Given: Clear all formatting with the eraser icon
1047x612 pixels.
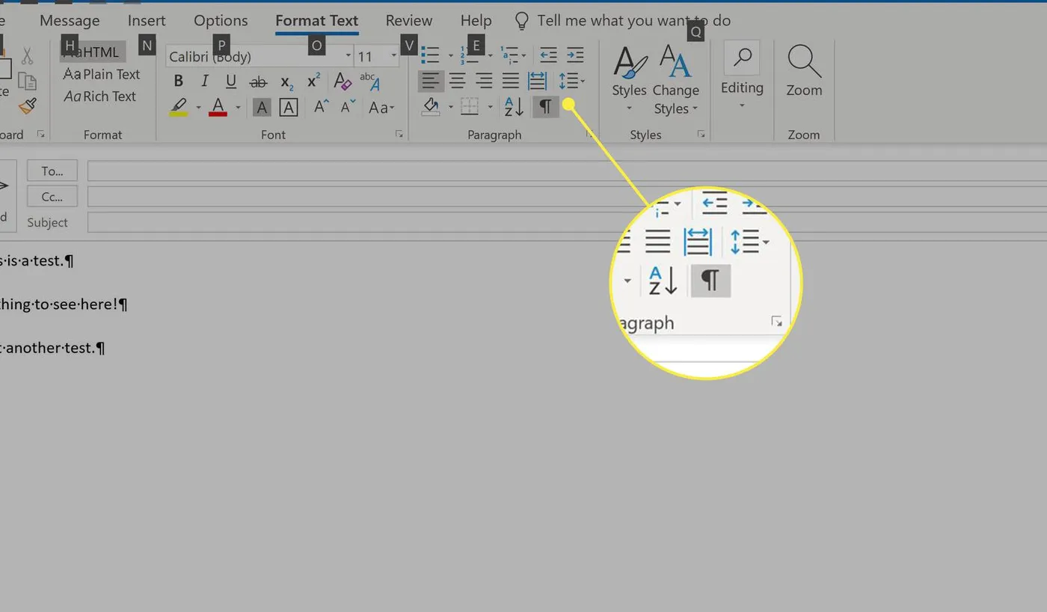Looking at the screenshot, I should (x=343, y=81).
